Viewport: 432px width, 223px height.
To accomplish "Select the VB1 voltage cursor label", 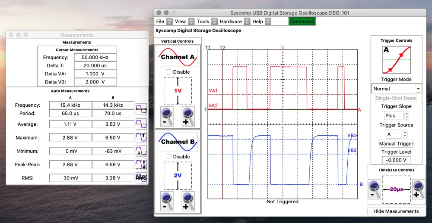I will coord(352,135).
